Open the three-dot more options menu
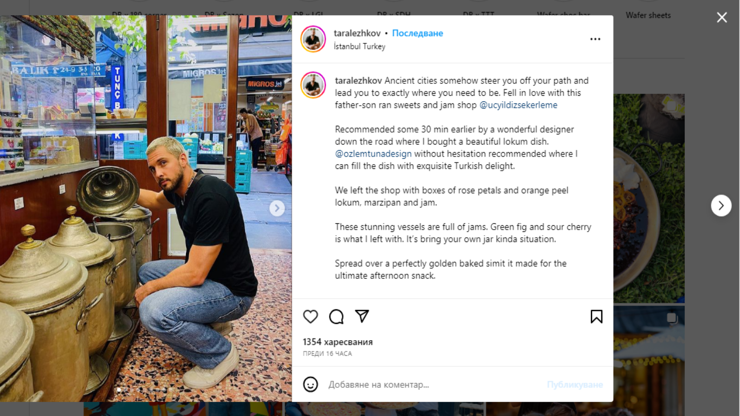Screen dimensions: 740x416 [595, 39]
